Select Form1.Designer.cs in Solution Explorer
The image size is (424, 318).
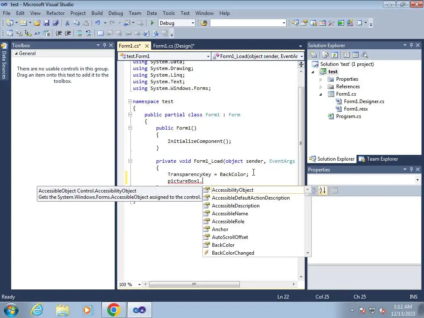tap(364, 101)
